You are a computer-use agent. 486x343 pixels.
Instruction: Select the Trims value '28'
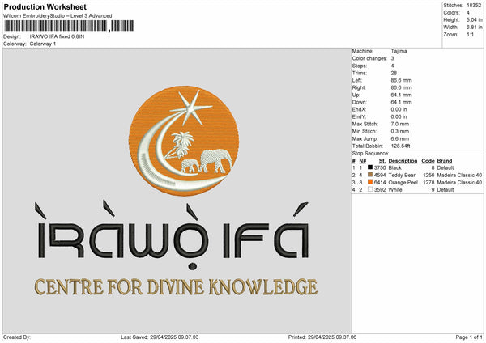pyautogui.click(x=394, y=73)
